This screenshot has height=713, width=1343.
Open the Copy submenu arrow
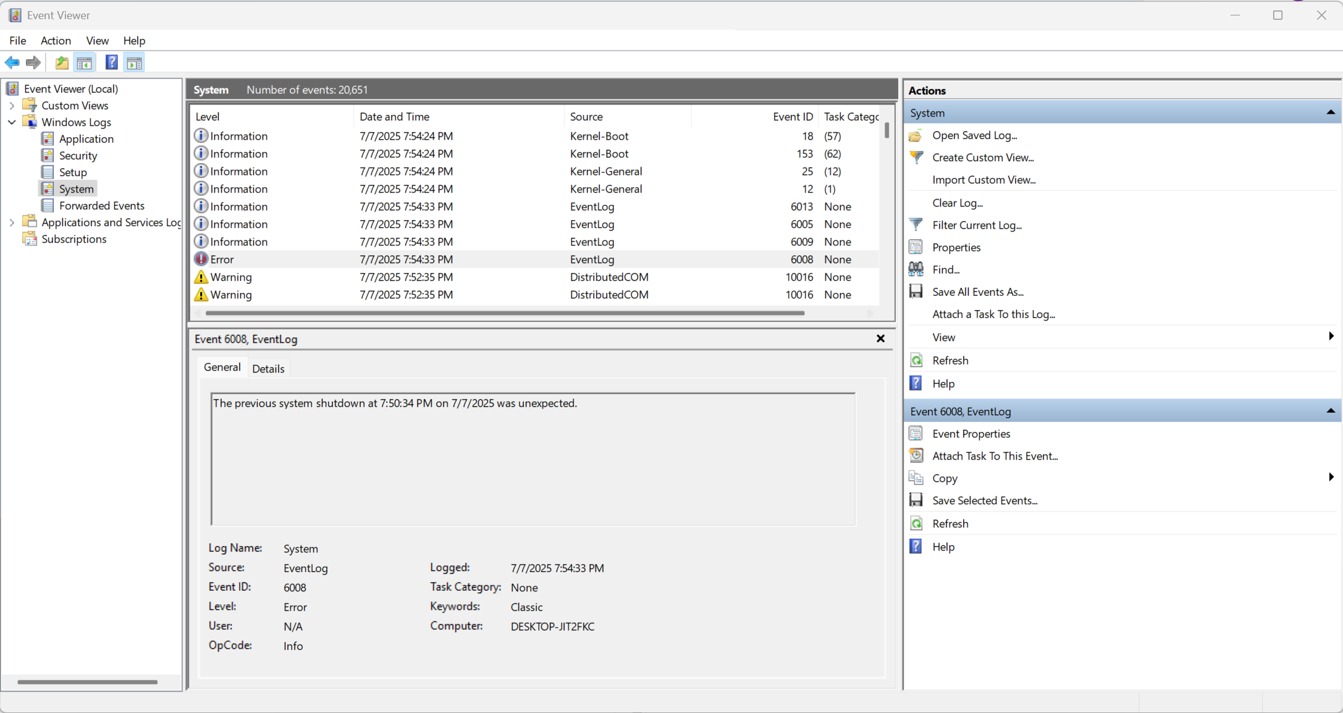tap(1331, 478)
